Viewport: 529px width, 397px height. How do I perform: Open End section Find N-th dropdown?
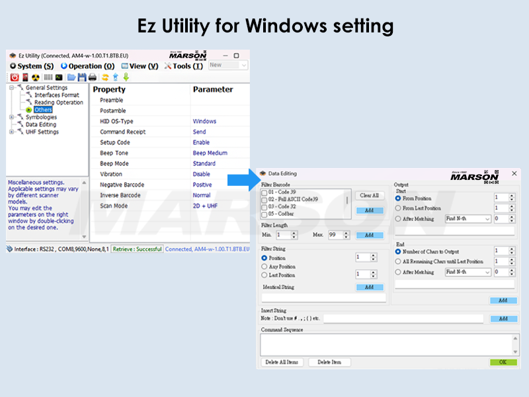pos(468,272)
